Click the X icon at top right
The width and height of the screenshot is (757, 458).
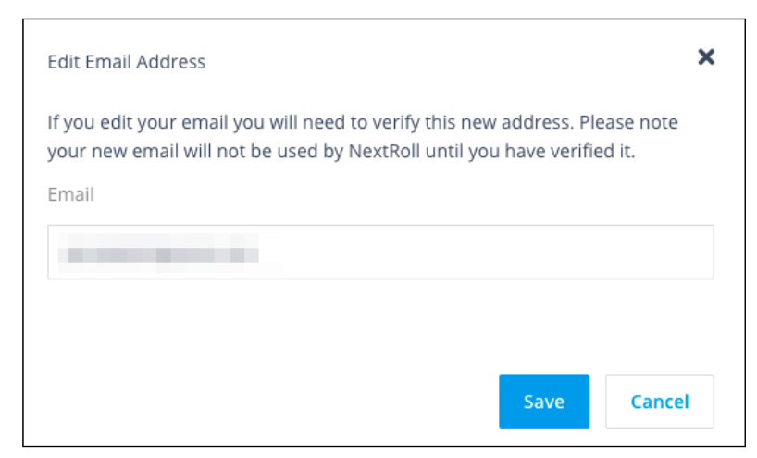point(706,57)
